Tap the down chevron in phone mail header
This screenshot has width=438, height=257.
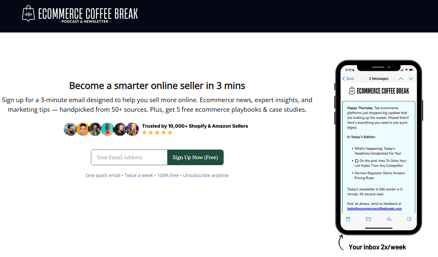click(411, 79)
